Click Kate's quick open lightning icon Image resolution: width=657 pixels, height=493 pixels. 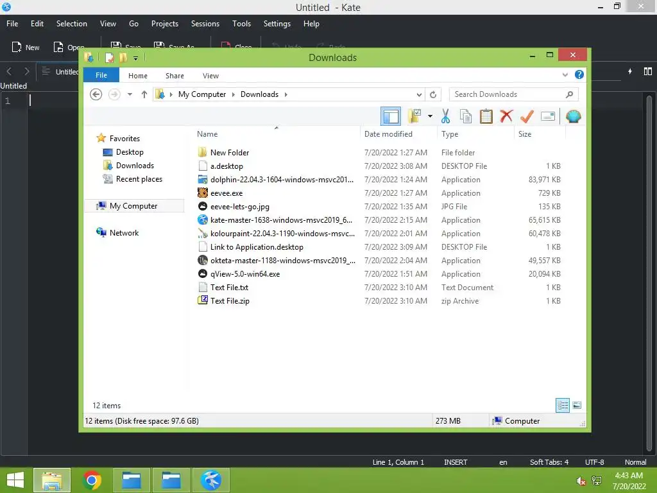[x=630, y=72]
